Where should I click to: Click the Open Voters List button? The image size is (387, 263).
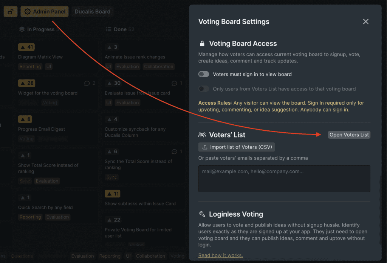click(x=349, y=135)
